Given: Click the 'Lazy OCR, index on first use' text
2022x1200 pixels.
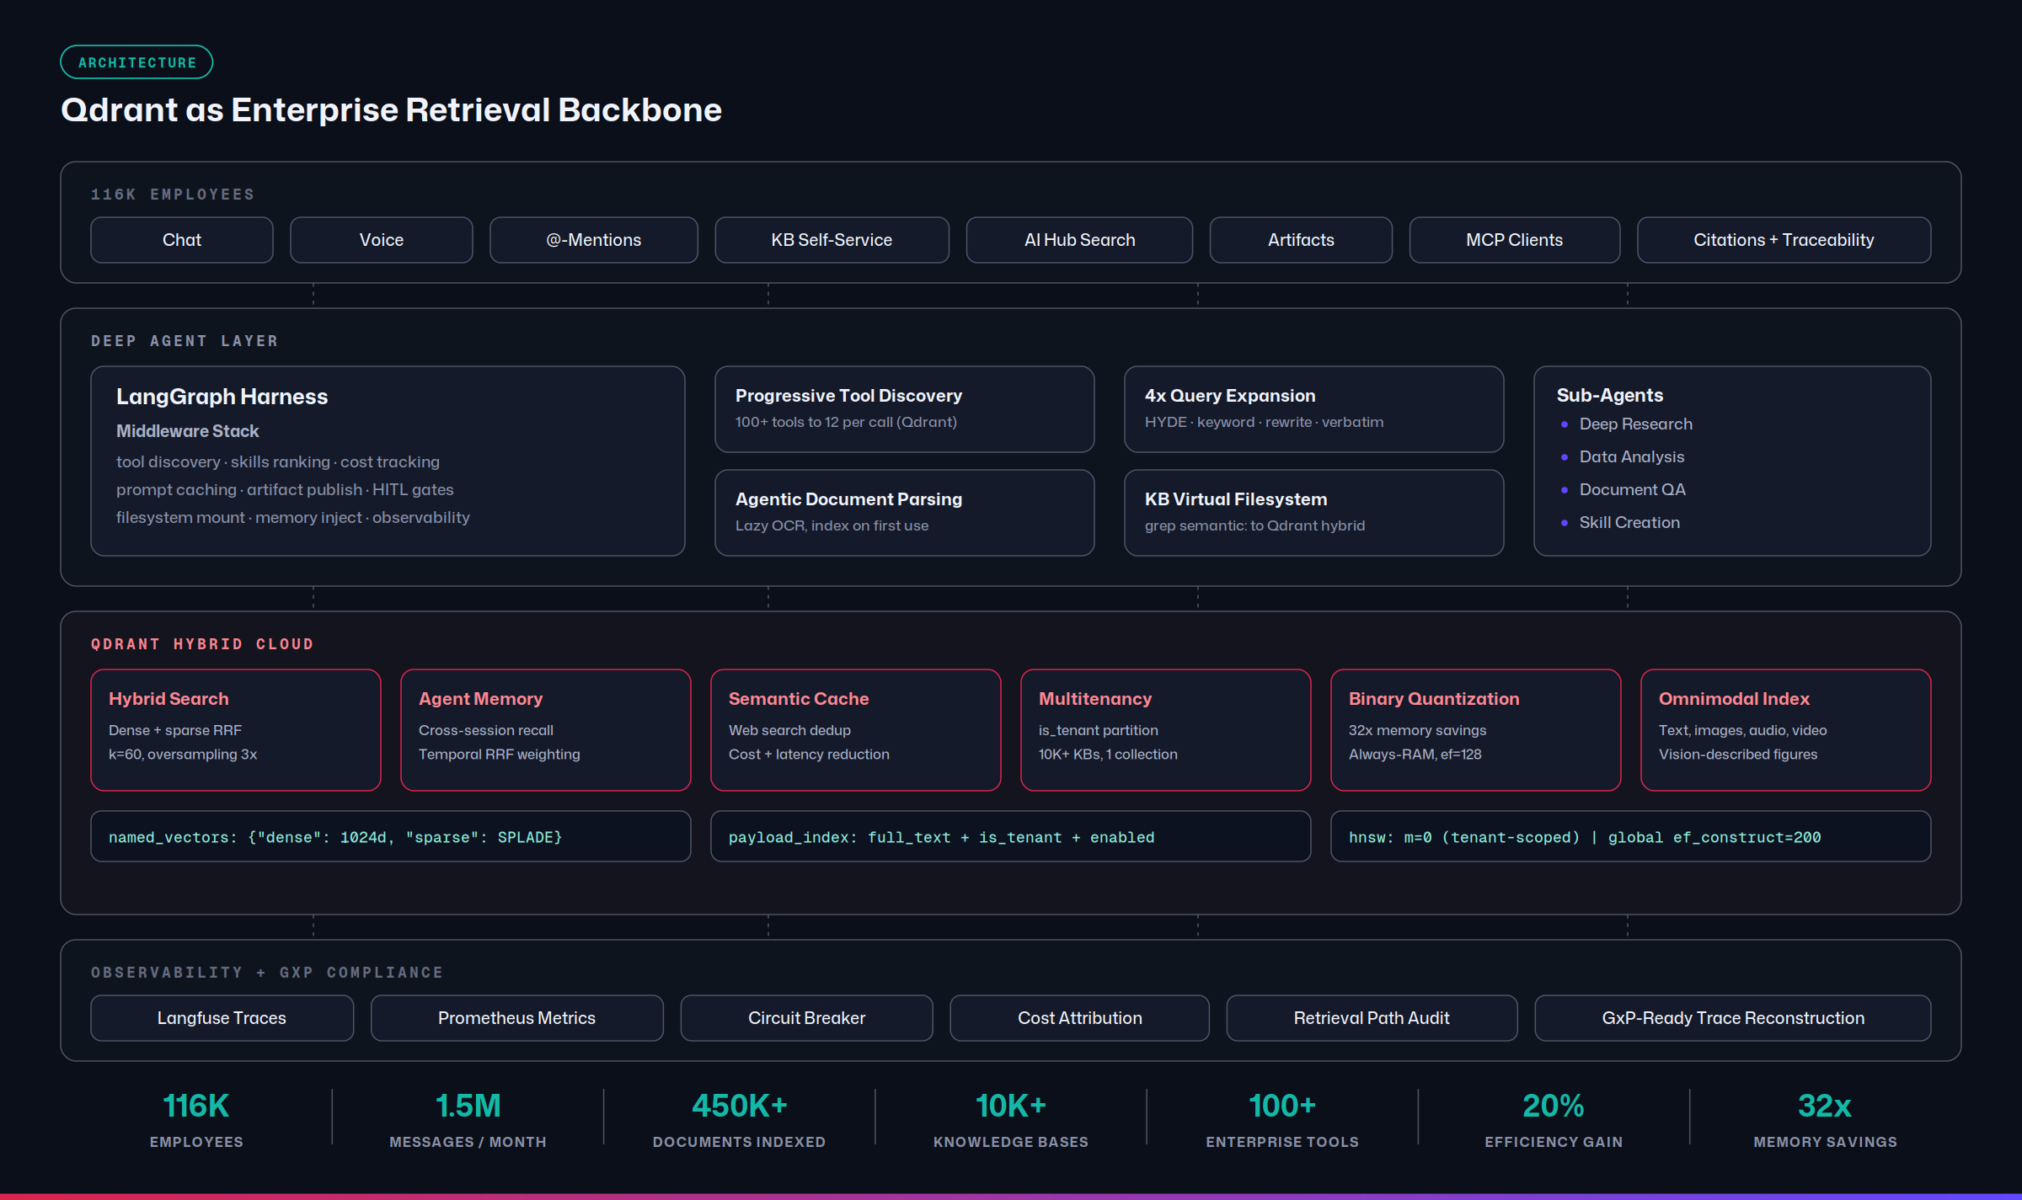Looking at the screenshot, I should 832,525.
